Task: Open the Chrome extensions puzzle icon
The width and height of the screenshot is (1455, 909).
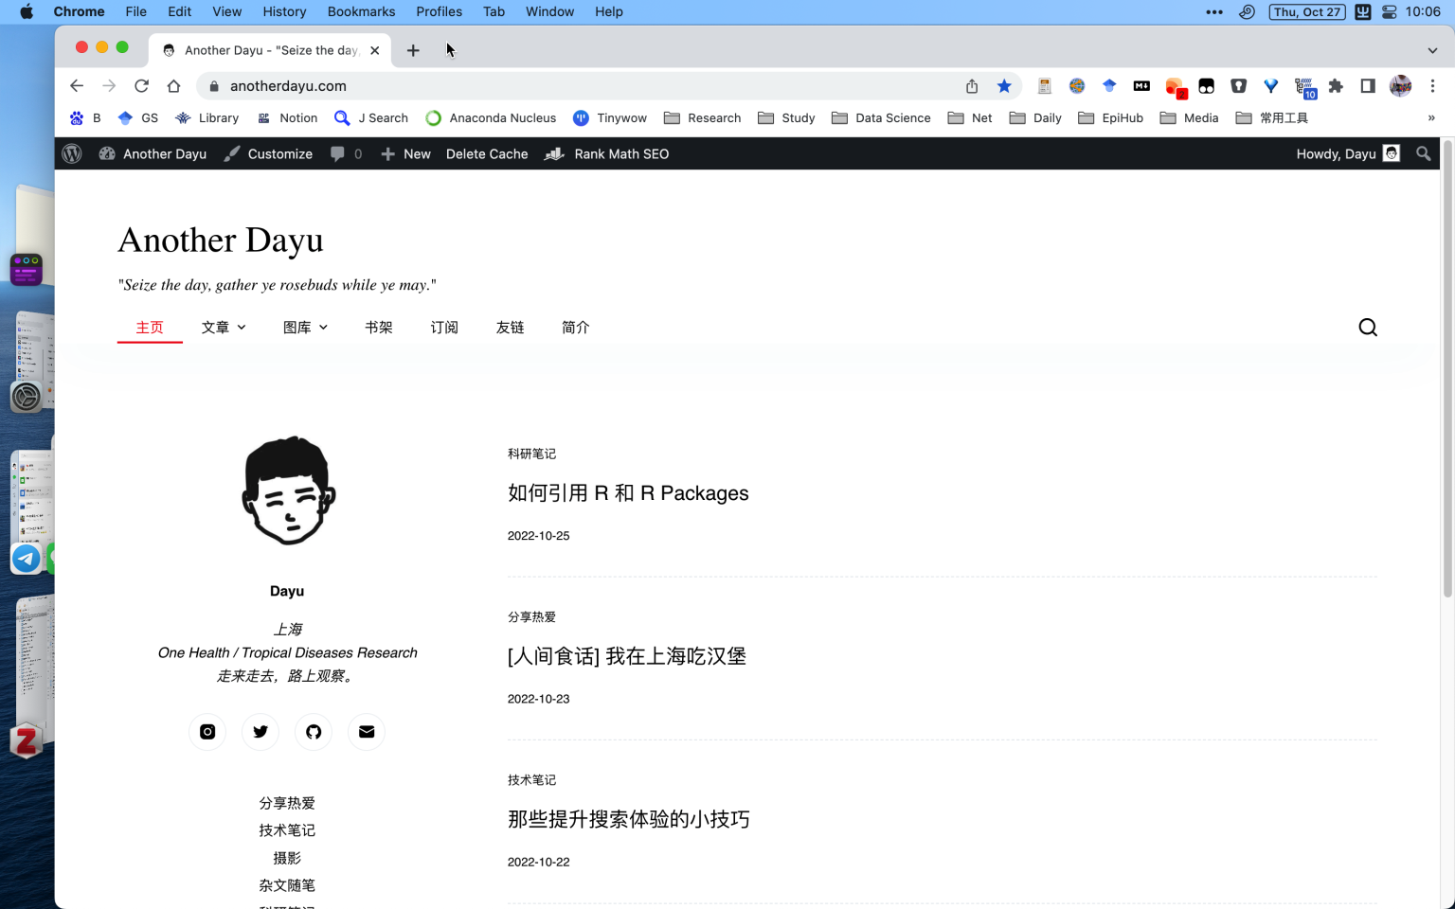Action: [x=1336, y=85]
